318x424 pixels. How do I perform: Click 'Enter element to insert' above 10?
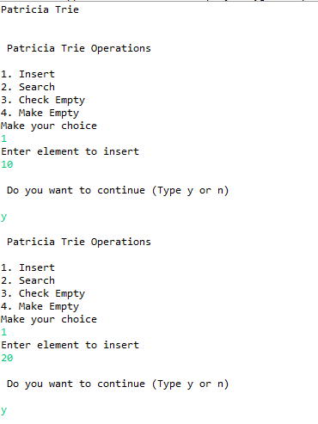tap(70, 151)
